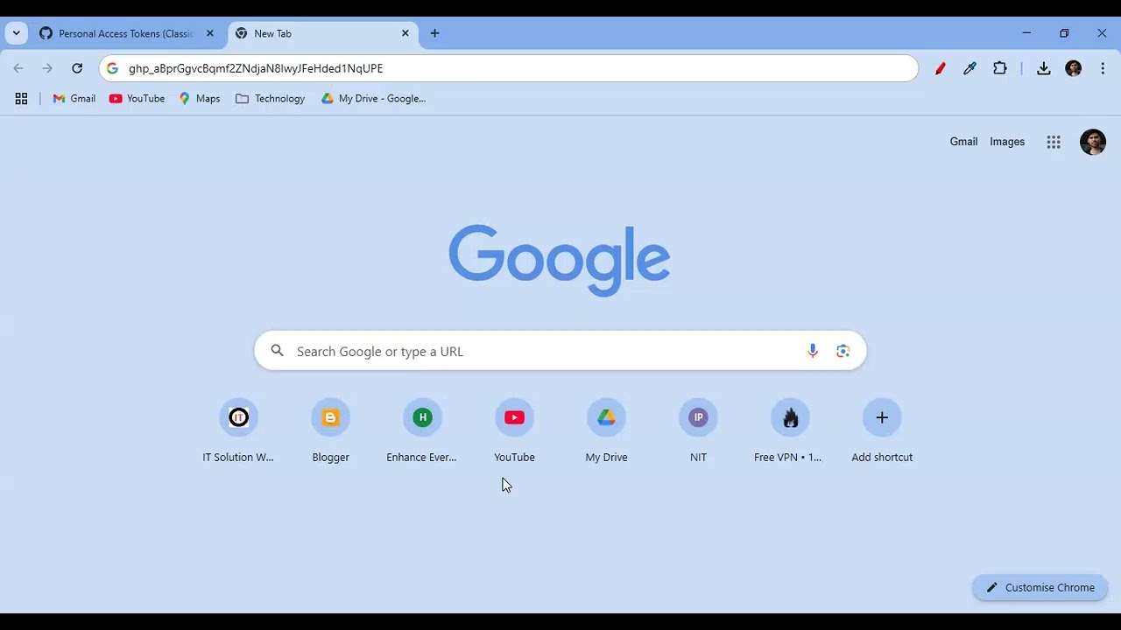Viewport: 1121px width, 630px height.
Task: Click the Add shortcut tile
Action: click(x=882, y=431)
